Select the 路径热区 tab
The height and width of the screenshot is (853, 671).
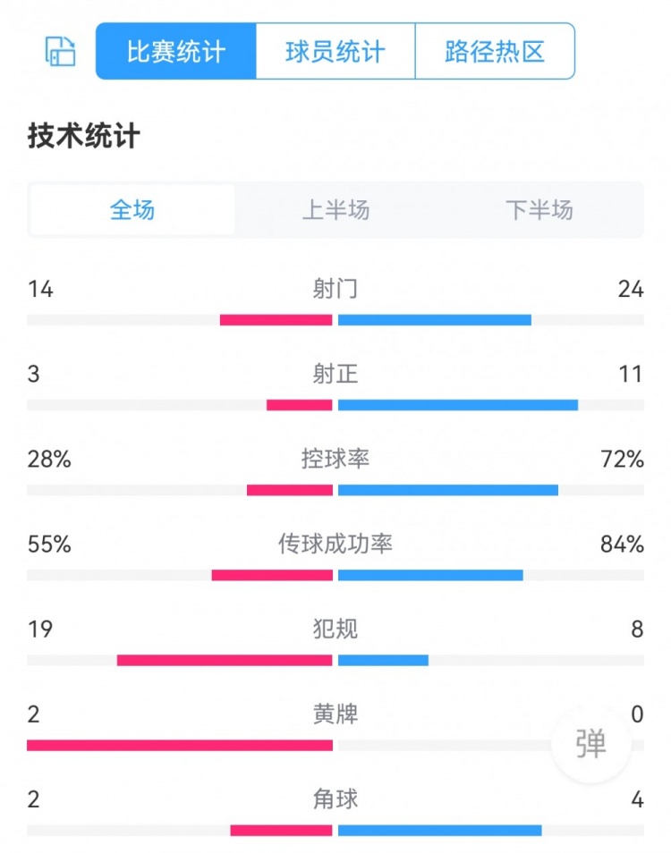click(495, 51)
